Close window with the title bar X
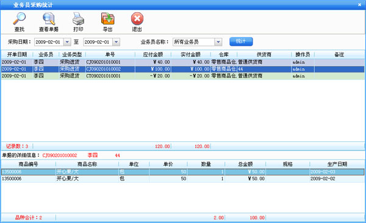The image size is (366, 223). click(x=359, y=4)
